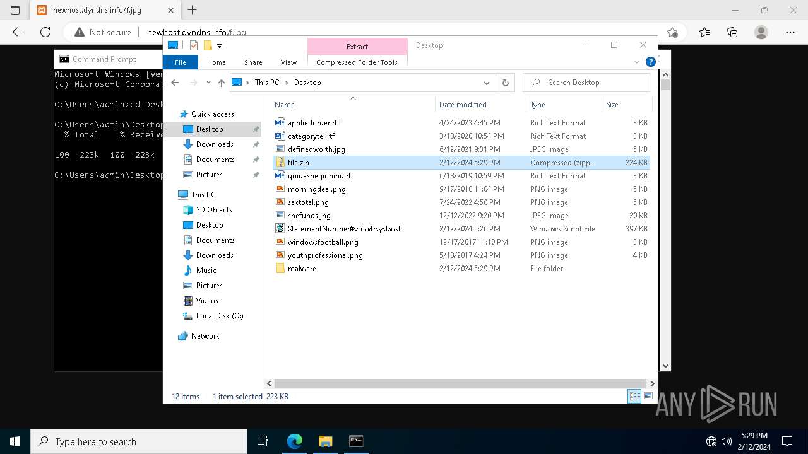This screenshot has height=454, width=808.
Task: Sort by Date modified column header
Action: coord(463,105)
